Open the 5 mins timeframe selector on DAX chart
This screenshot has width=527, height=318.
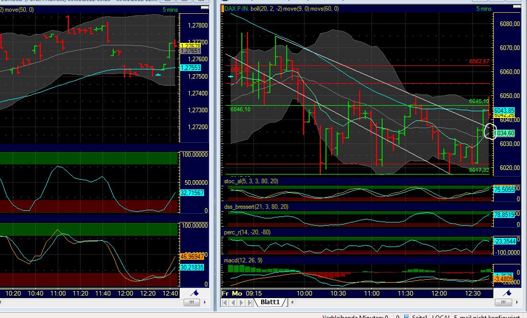pos(484,9)
